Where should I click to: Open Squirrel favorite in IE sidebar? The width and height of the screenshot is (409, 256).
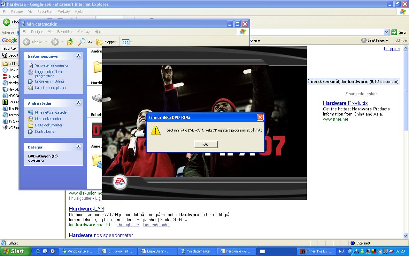(11, 102)
